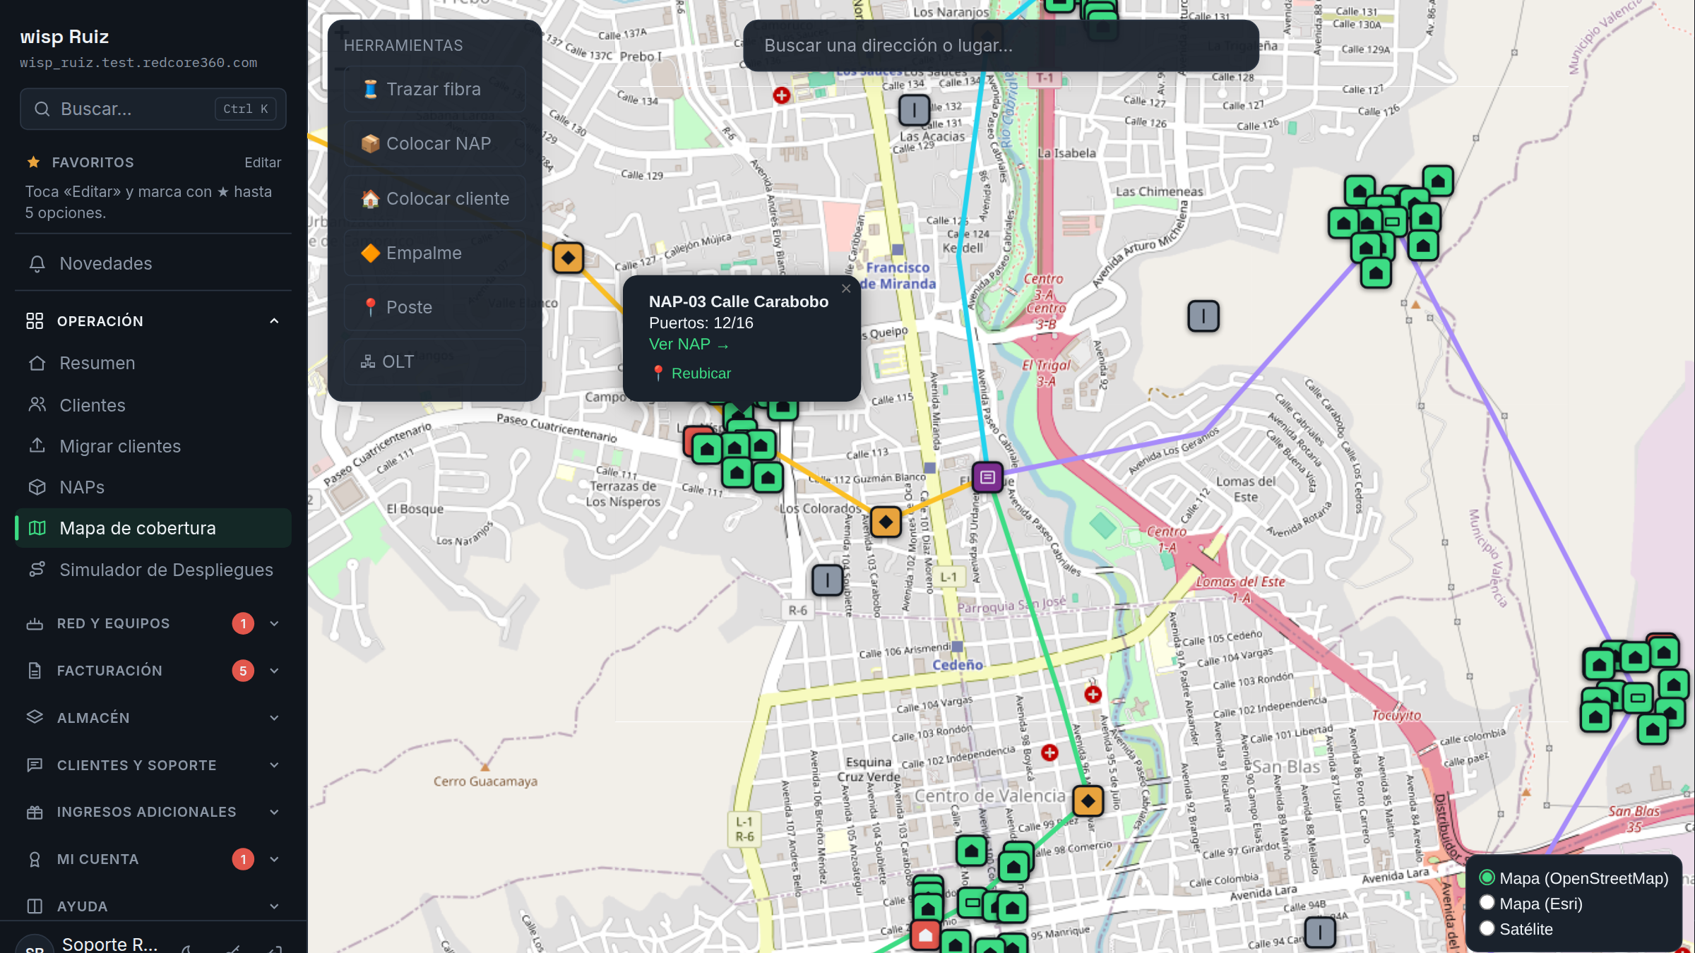Click the map address search box
This screenshot has height=953, width=1695.
[1001, 45]
